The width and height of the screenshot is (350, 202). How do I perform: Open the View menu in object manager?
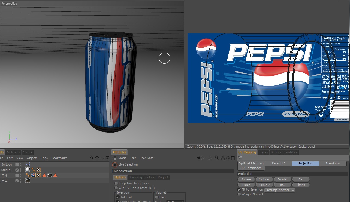(x=20, y=158)
